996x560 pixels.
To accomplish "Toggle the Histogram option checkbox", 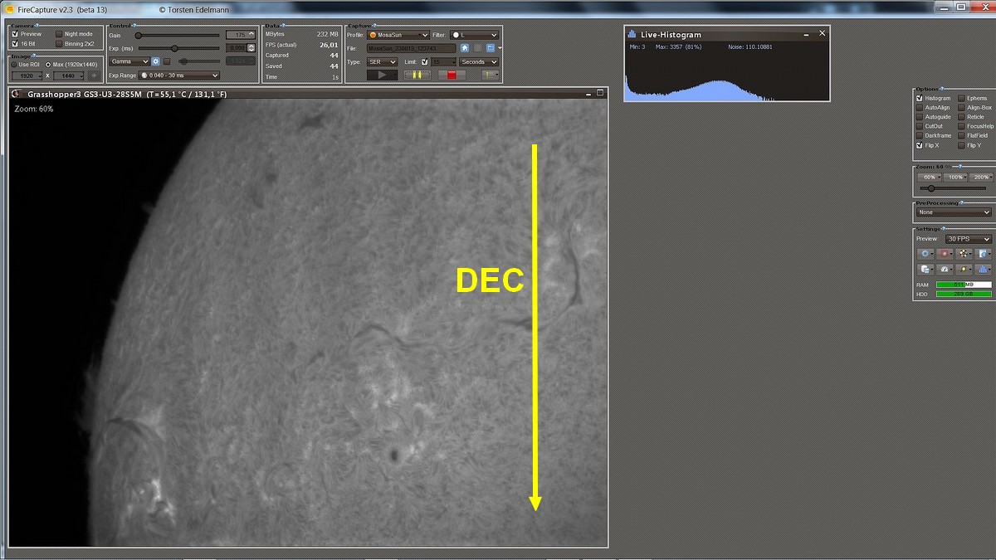I will point(919,98).
